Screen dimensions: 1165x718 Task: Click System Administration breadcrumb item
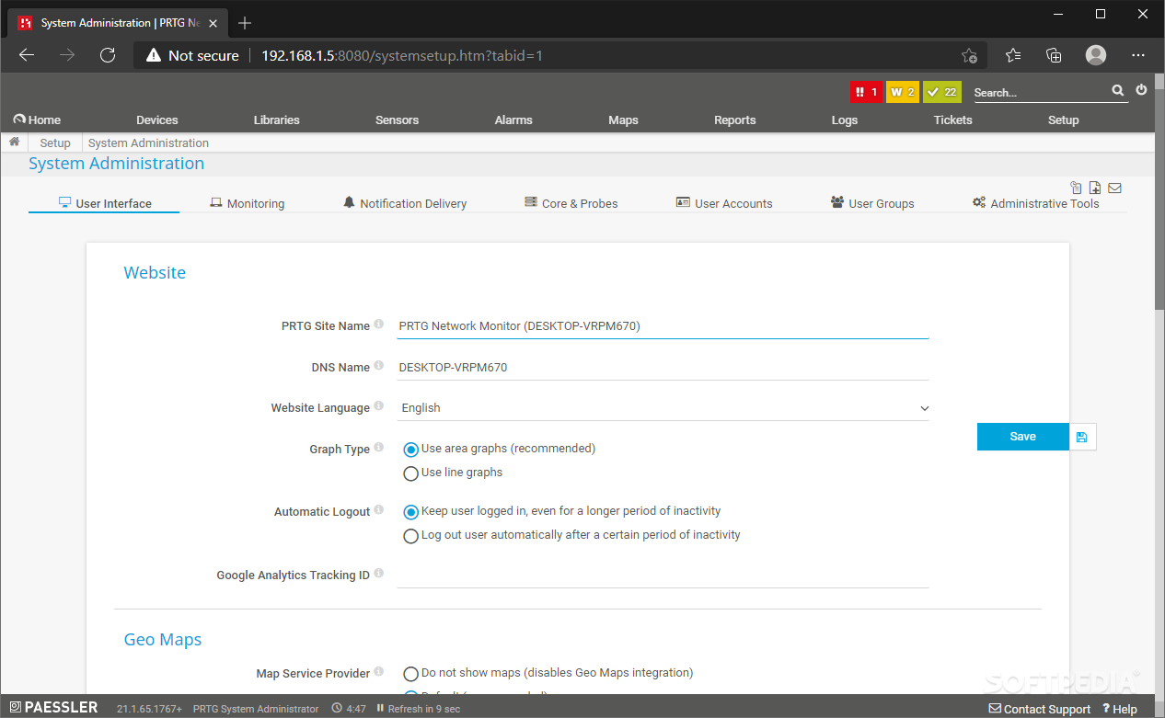pos(148,142)
